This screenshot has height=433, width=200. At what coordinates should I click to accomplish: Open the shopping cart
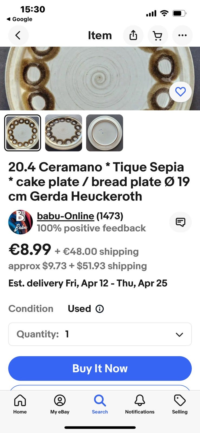[158, 35]
